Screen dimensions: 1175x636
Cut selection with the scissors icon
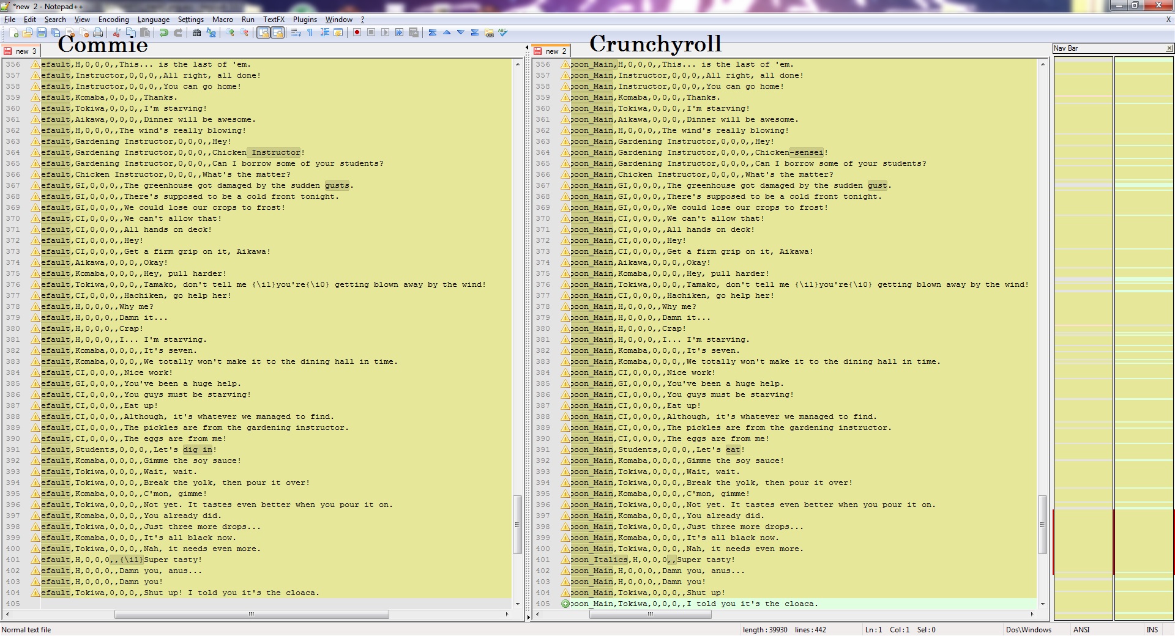tap(116, 32)
